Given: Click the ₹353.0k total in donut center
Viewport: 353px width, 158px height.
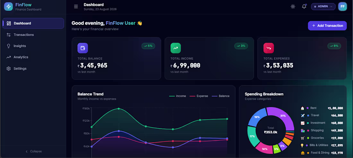Looking at the screenshot, I should (x=271, y=132).
